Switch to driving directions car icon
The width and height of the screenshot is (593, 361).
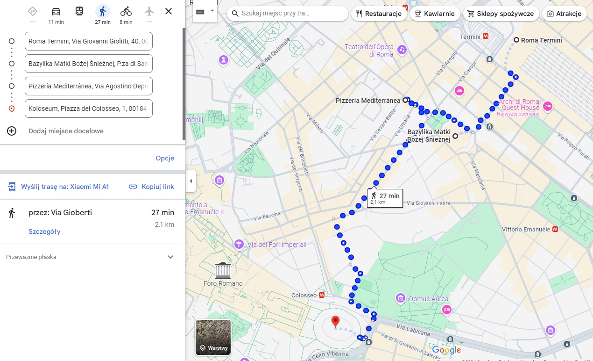point(56,11)
